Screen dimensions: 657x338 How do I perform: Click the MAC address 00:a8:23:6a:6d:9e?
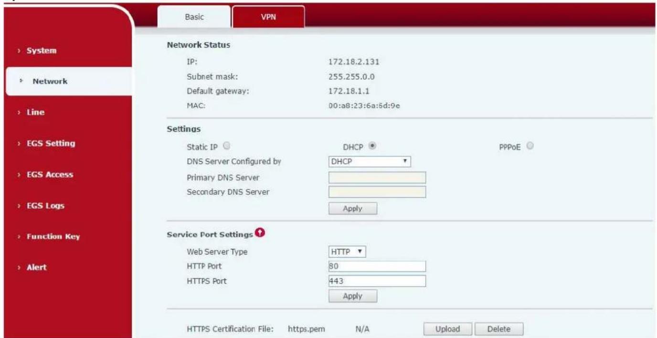(364, 105)
